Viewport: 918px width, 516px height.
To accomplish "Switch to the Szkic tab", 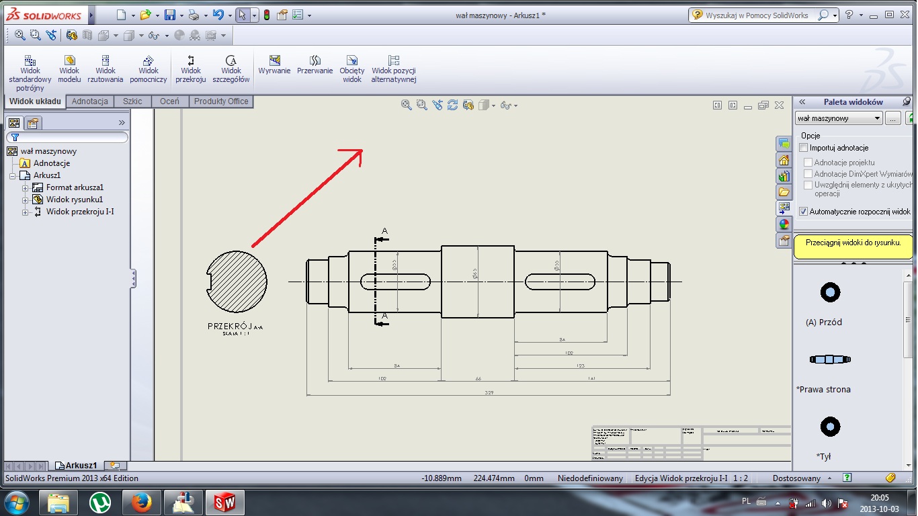I will point(133,101).
